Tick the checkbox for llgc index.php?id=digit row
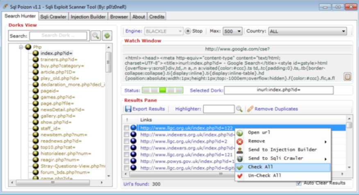Screen dimensions: 359x195 tap(126, 168)
